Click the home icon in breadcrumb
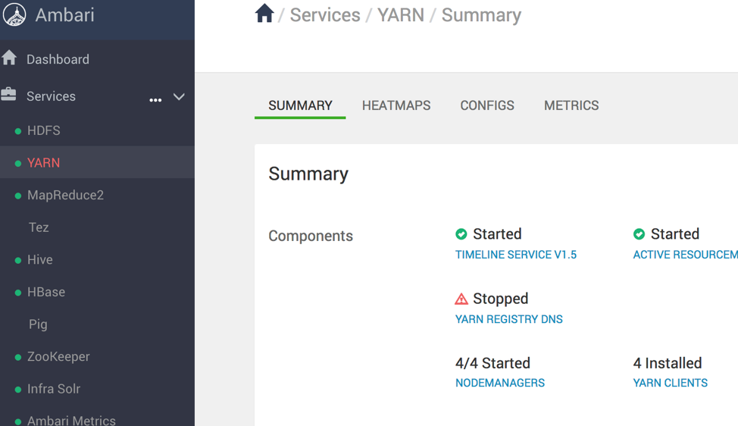This screenshot has height=426, width=738. click(x=264, y=13)
